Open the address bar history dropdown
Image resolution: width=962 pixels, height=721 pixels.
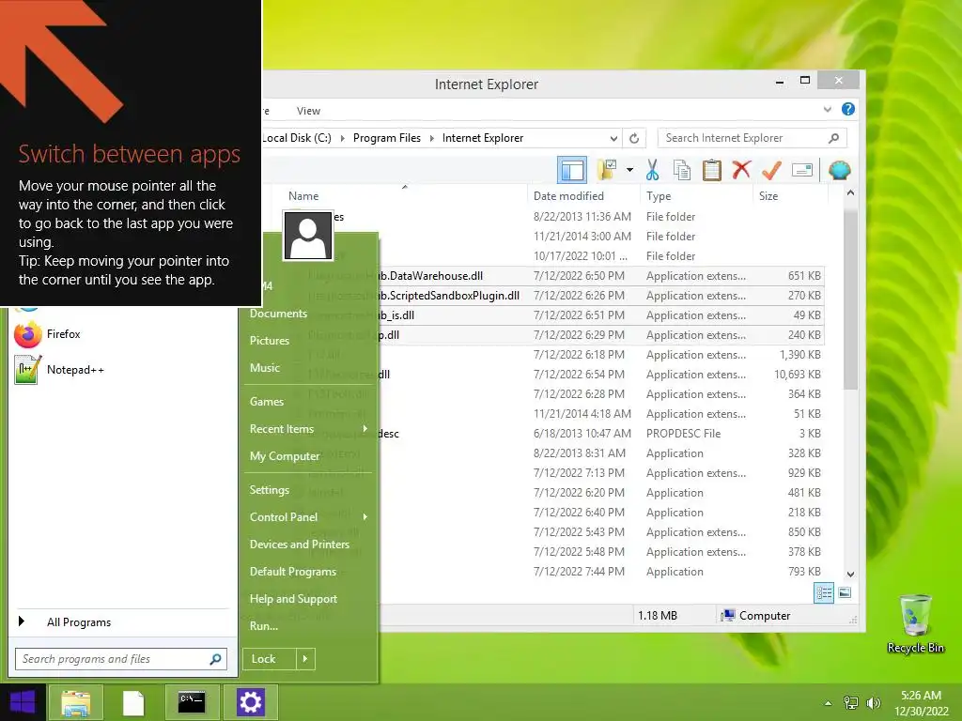pos(613,139)
